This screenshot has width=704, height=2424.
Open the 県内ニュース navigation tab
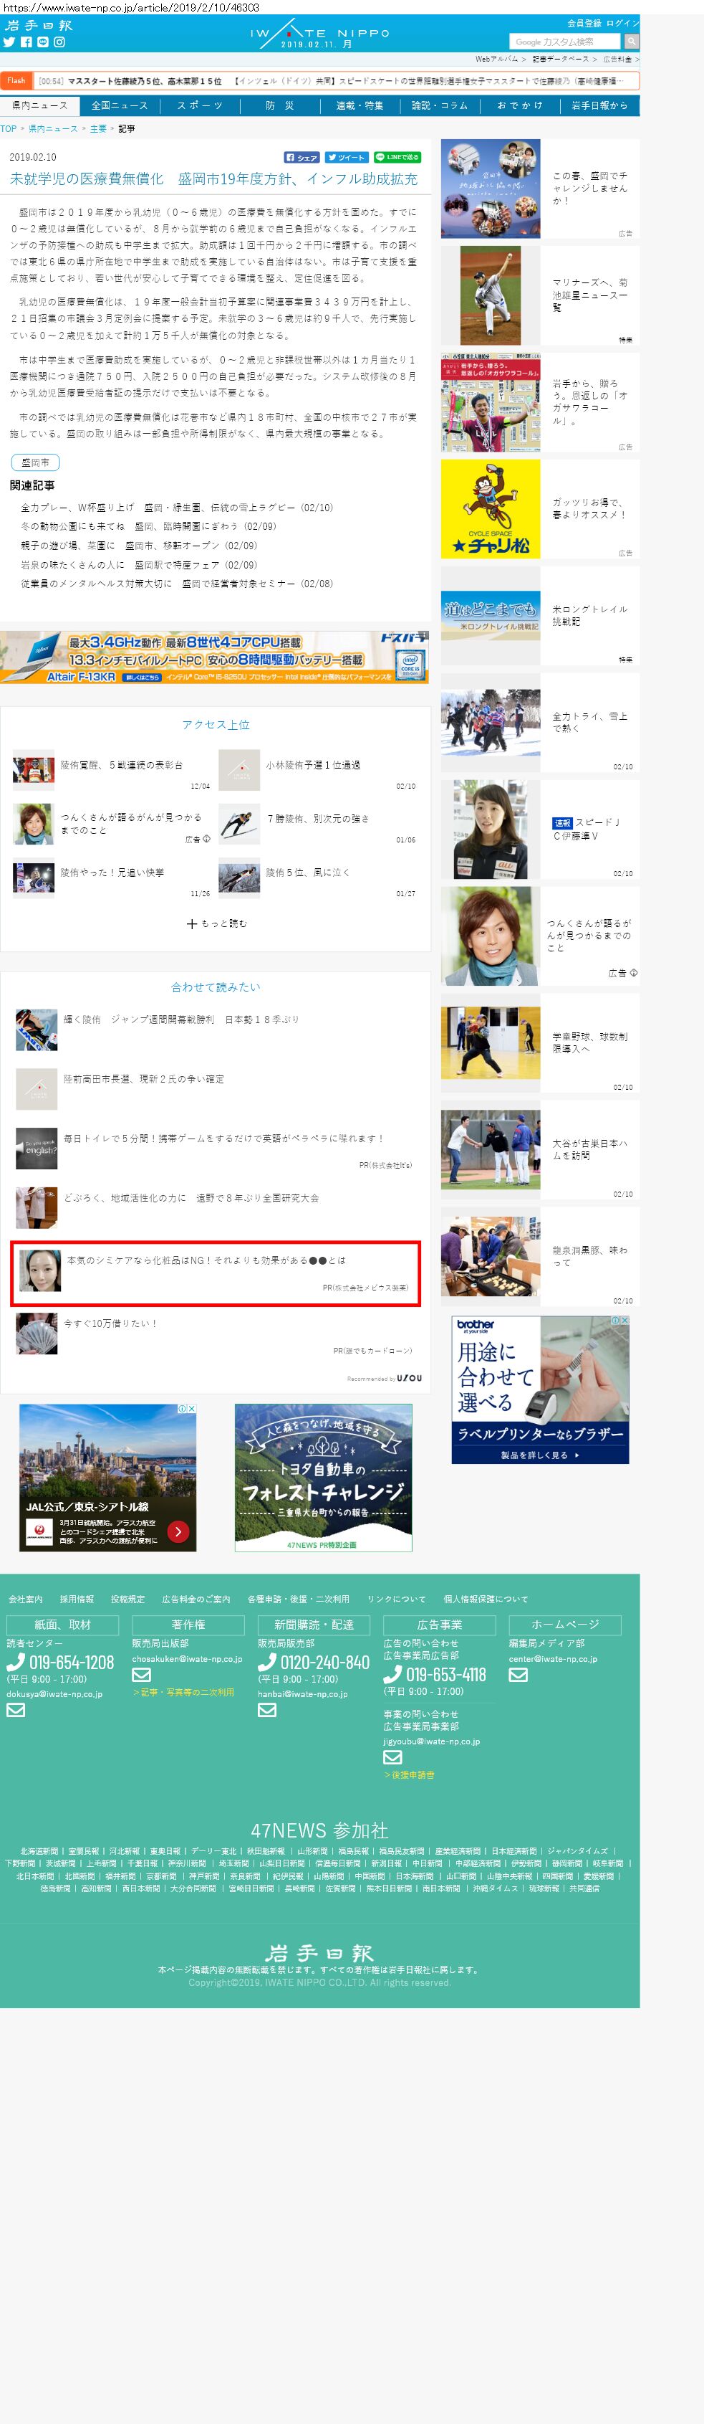[x=39, y=105]
